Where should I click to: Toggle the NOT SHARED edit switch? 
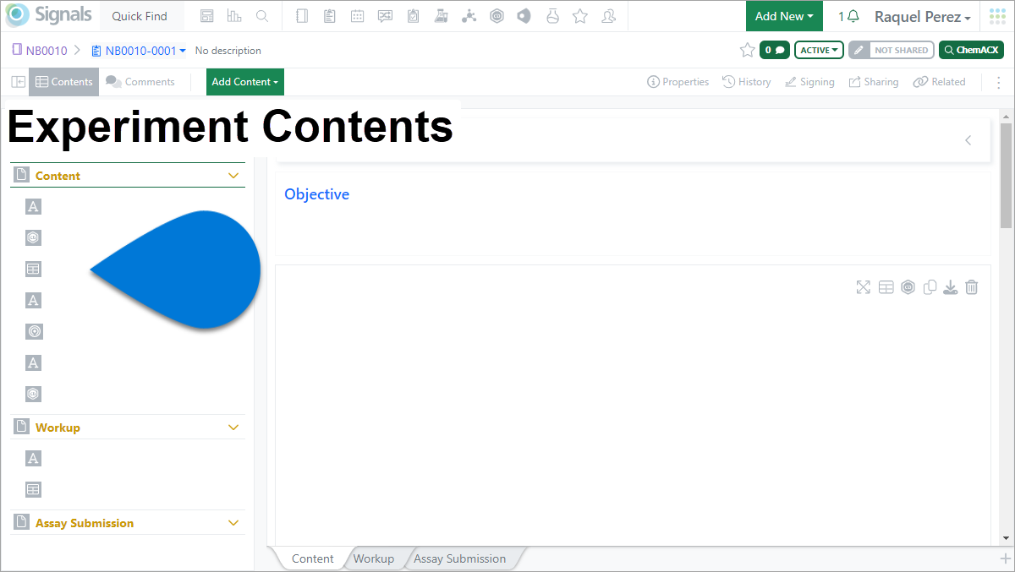[x=892, y=50]
